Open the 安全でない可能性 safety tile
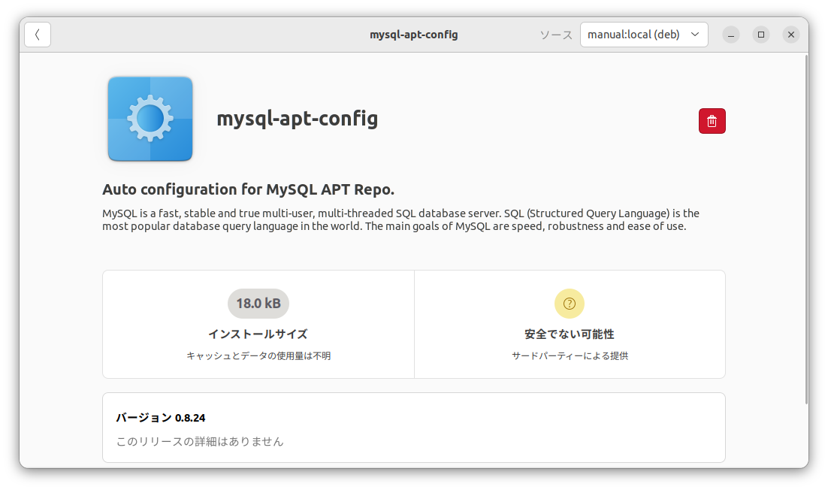828x490 pixels. pos(570,324)
